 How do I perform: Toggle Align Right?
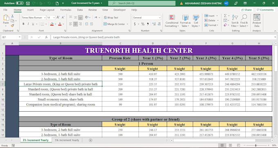coord(80,24)
